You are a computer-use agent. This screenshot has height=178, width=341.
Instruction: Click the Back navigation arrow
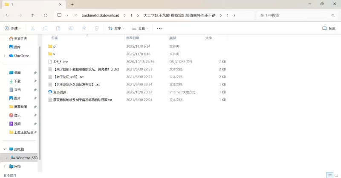(x=7, y=15)
